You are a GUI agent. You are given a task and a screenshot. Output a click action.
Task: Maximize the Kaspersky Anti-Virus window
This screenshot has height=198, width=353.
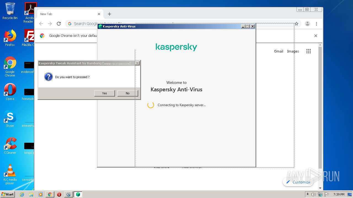point(248,26)
